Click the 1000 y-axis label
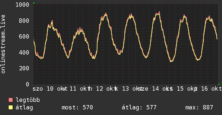The image size is (222, 115). point(22,5)
